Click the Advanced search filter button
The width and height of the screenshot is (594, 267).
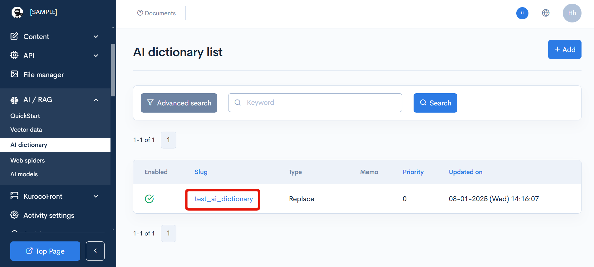point(179,103)
